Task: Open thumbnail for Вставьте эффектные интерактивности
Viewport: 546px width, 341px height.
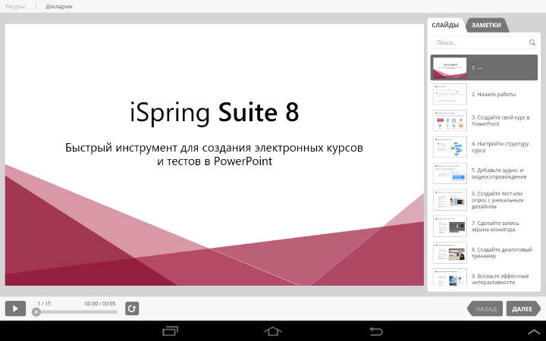Action: point(450,277)
